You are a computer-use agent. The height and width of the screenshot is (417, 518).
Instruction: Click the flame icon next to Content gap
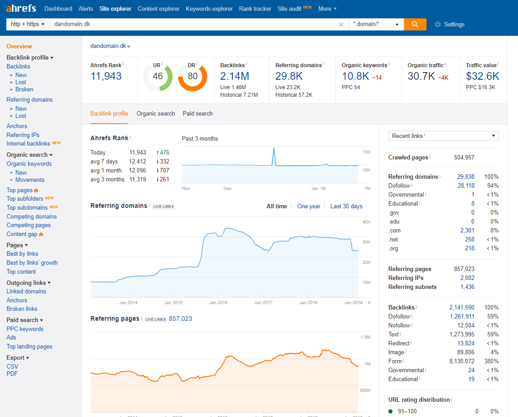[41, 234]
